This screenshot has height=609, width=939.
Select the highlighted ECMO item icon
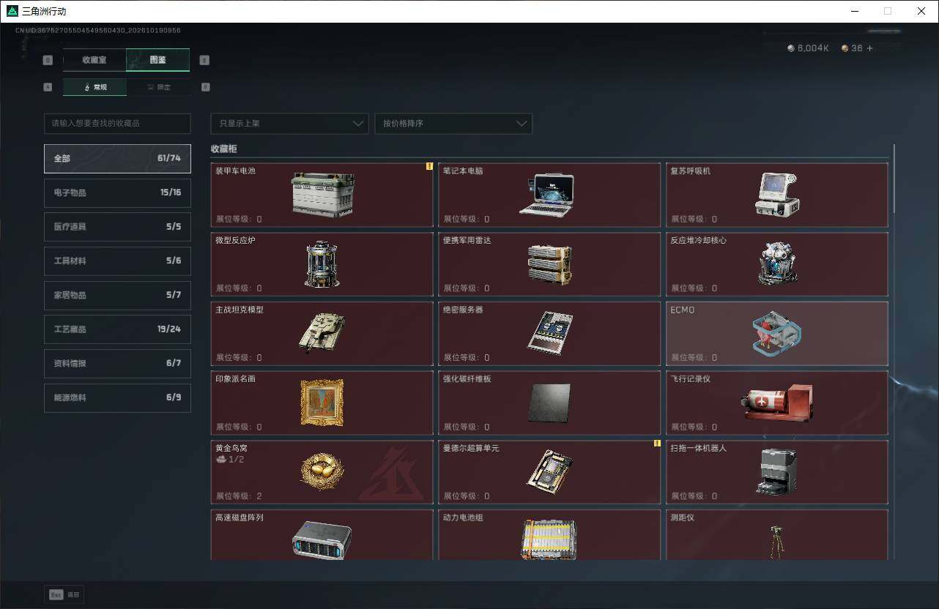pos(777,333)
